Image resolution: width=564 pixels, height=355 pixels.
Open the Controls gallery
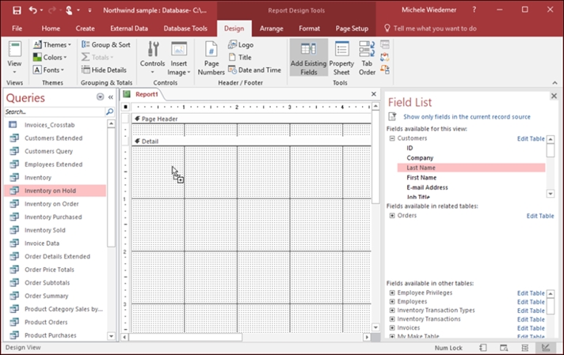coord(153,58)
